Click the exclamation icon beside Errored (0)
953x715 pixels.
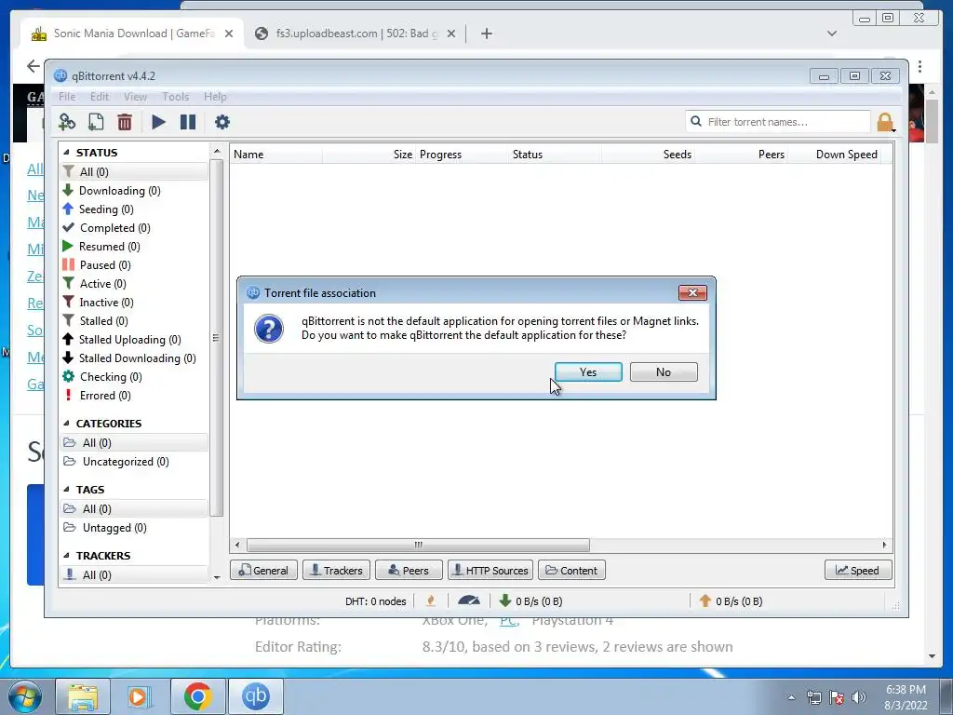click(x=68, y=395)
